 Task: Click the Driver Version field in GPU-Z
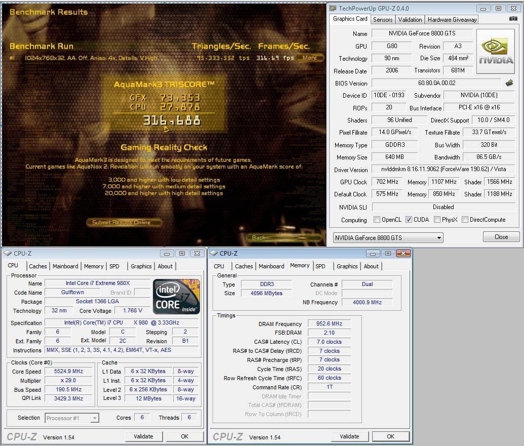click(443, 170)
